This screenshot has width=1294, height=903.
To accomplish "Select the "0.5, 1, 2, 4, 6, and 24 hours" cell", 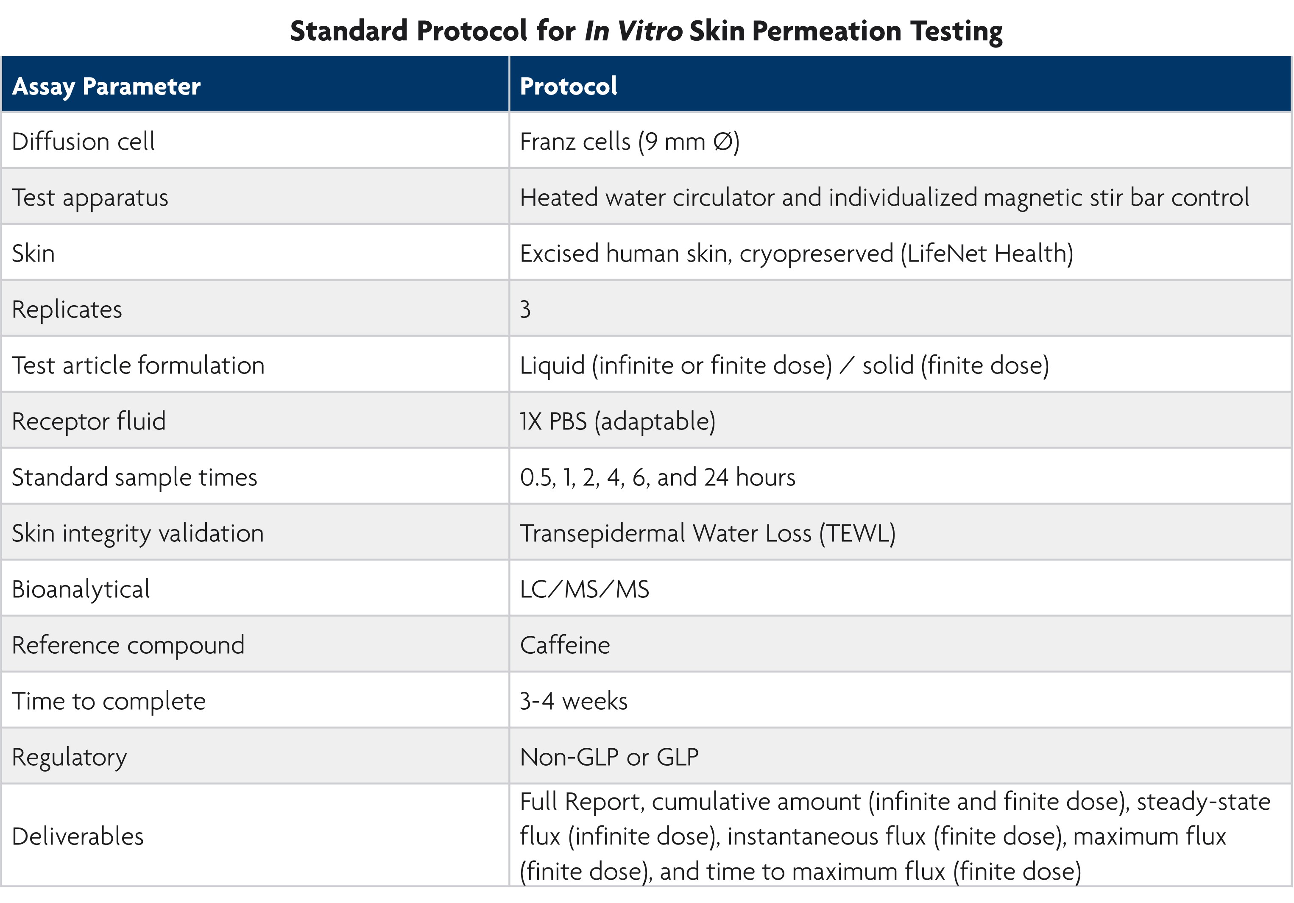I will point(657,477).
